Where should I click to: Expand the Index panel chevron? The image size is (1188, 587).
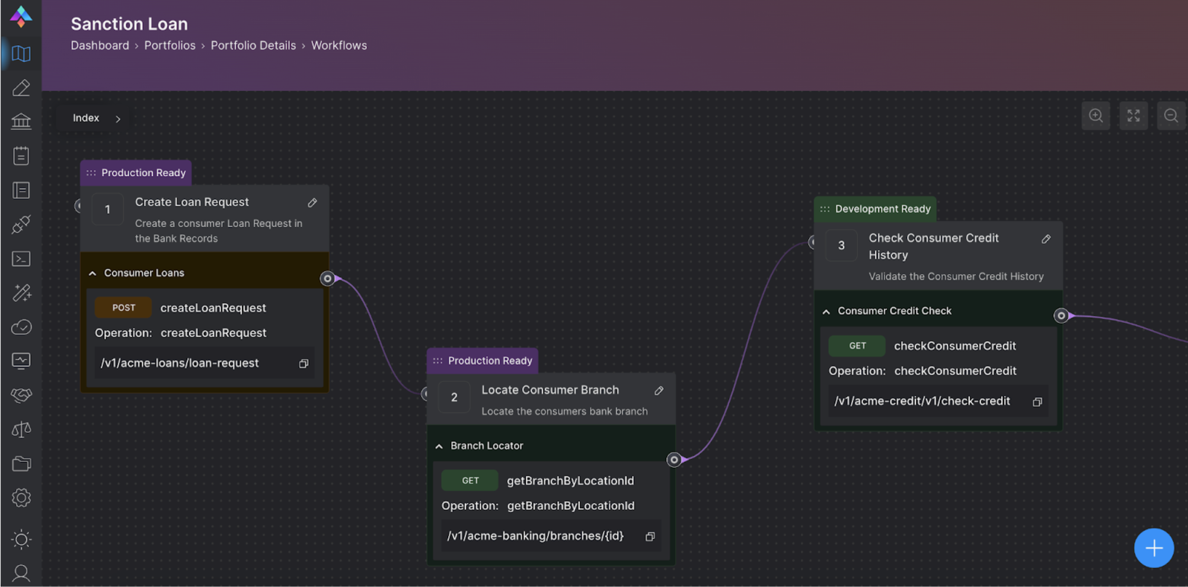118,119
